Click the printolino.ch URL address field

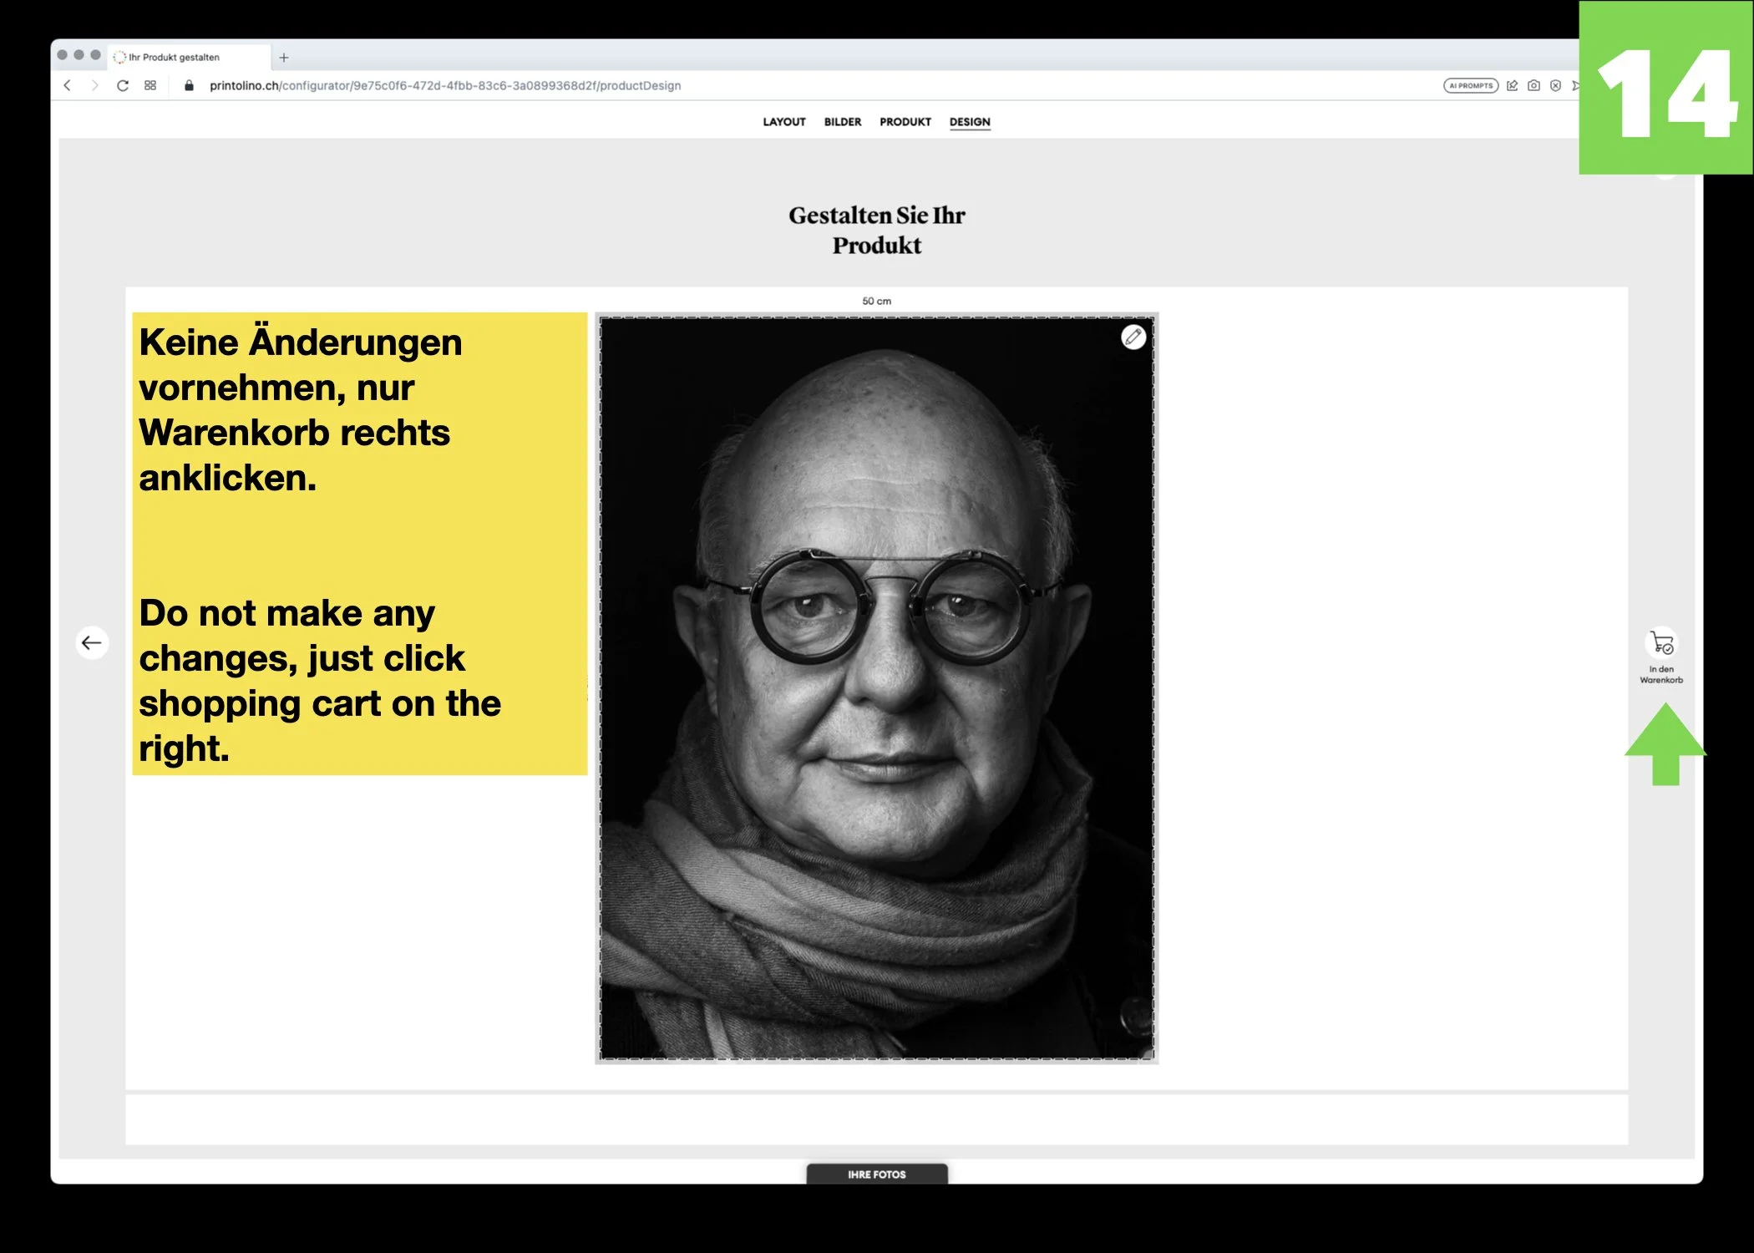(444, 85)
